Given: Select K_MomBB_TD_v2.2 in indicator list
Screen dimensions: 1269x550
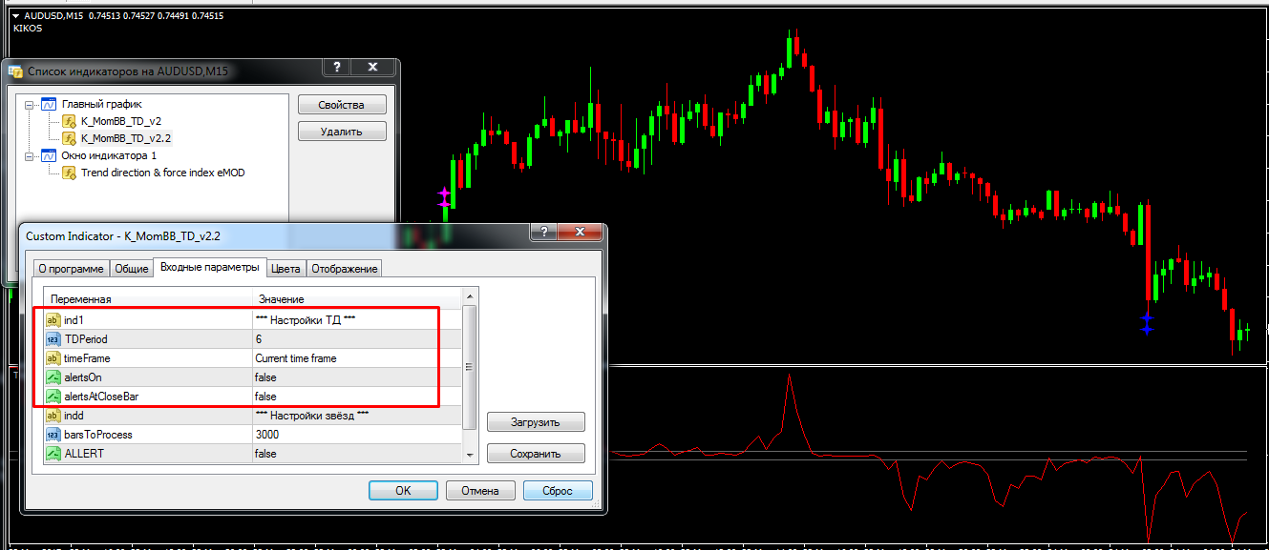Looking at the screenshot, I should pos(126,138).
